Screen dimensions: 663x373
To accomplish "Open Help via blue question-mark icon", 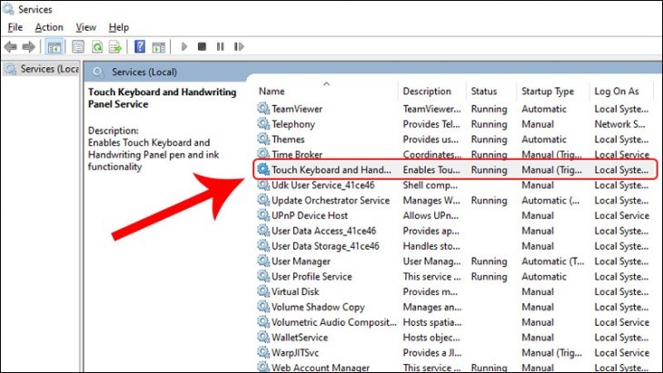I will (x=140, y=46).
